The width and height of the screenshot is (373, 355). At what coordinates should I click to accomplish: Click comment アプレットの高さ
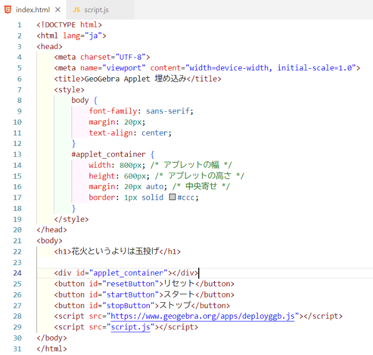point(200,176)
